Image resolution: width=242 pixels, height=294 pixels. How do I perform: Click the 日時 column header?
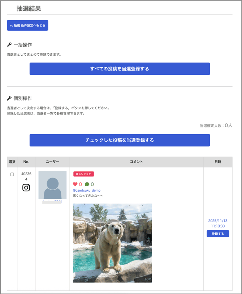point(218,162)
